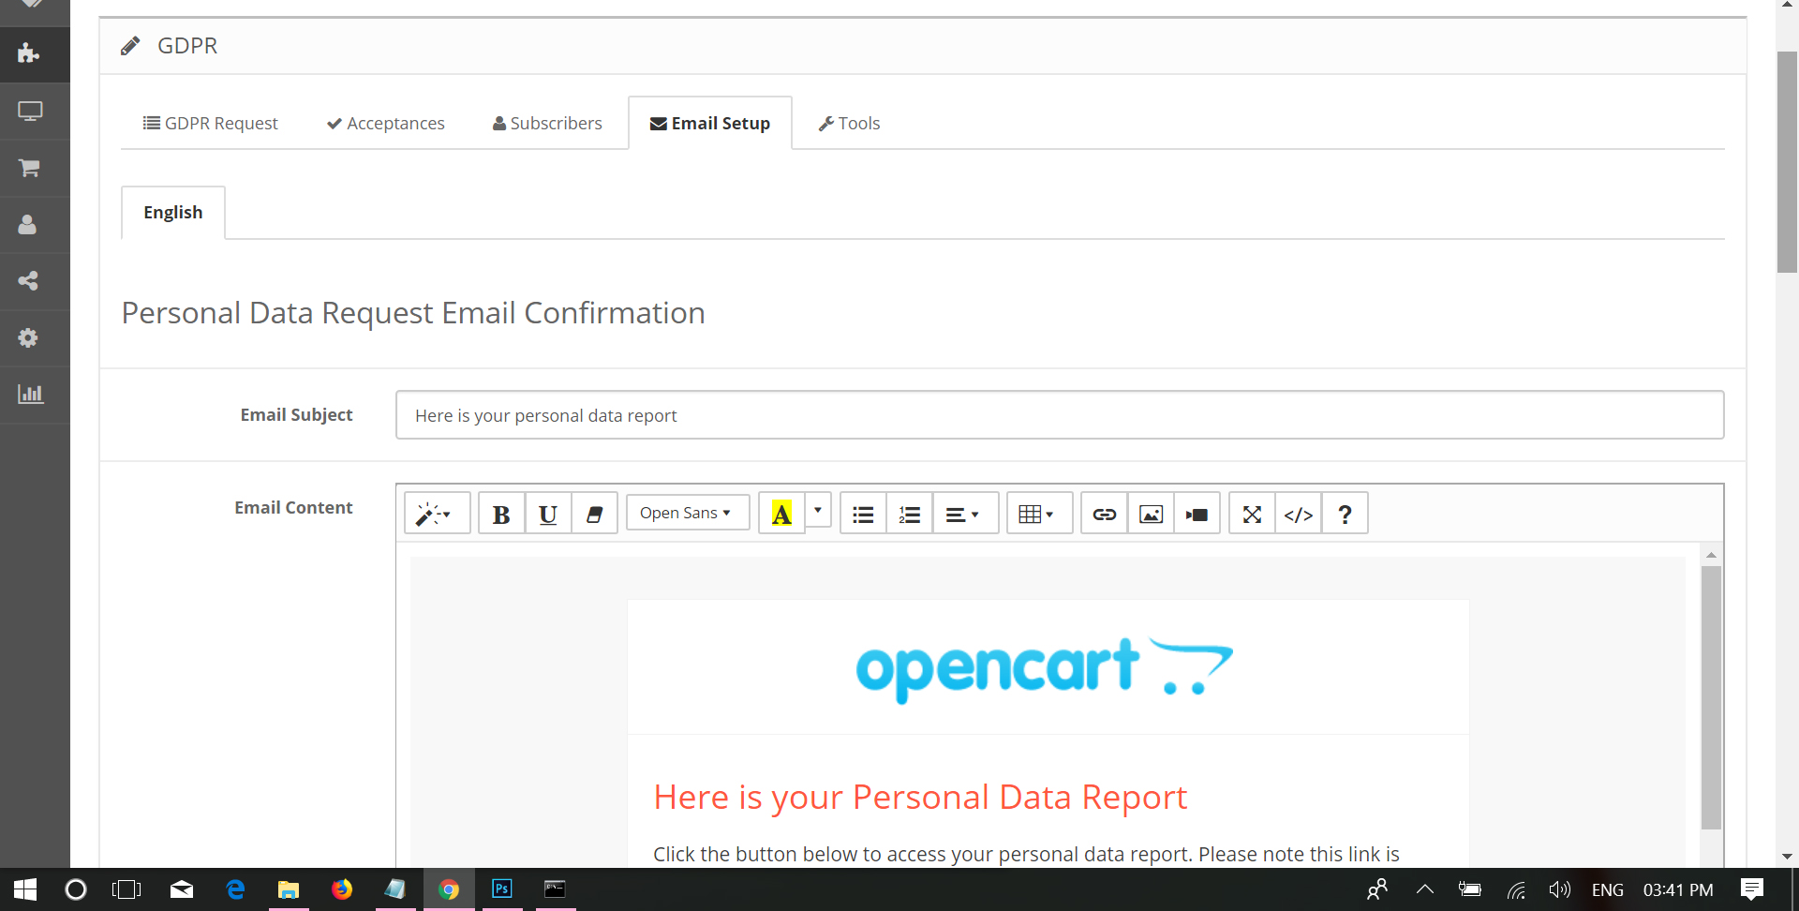Open the Action Center notifications
Screen dimensions: 1799x911
pos(1751,889)
